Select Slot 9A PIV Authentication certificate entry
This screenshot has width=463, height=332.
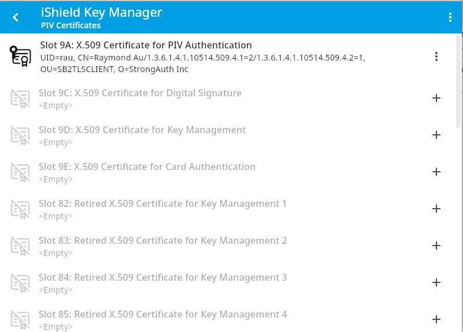202,56
